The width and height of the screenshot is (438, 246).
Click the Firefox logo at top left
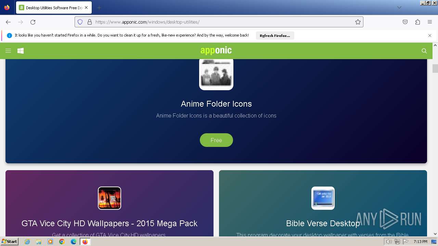7,8
